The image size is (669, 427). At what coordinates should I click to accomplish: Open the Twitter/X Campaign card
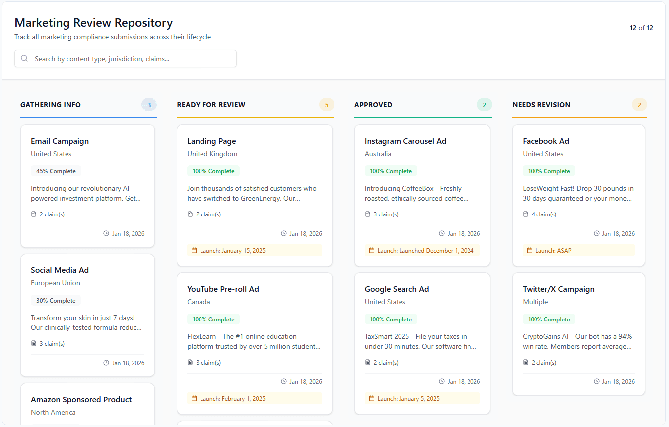coord(579,334)
